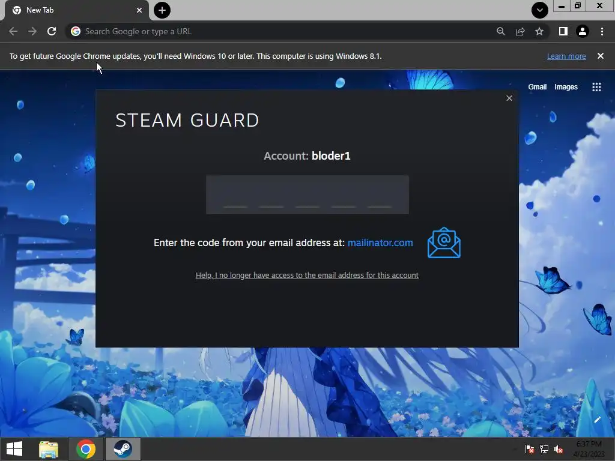Image resolution: width=615 pixels, height=461 pixels.
Task: Click the account name bloder1
Action: click(x=331, y=156)
